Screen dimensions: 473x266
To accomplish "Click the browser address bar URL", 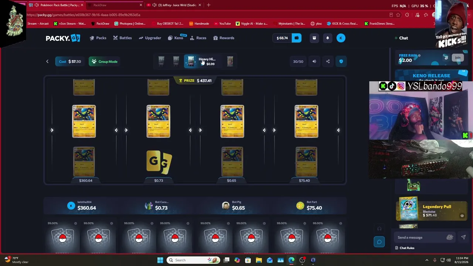I will pyautogui.click(x=84, y=15).
